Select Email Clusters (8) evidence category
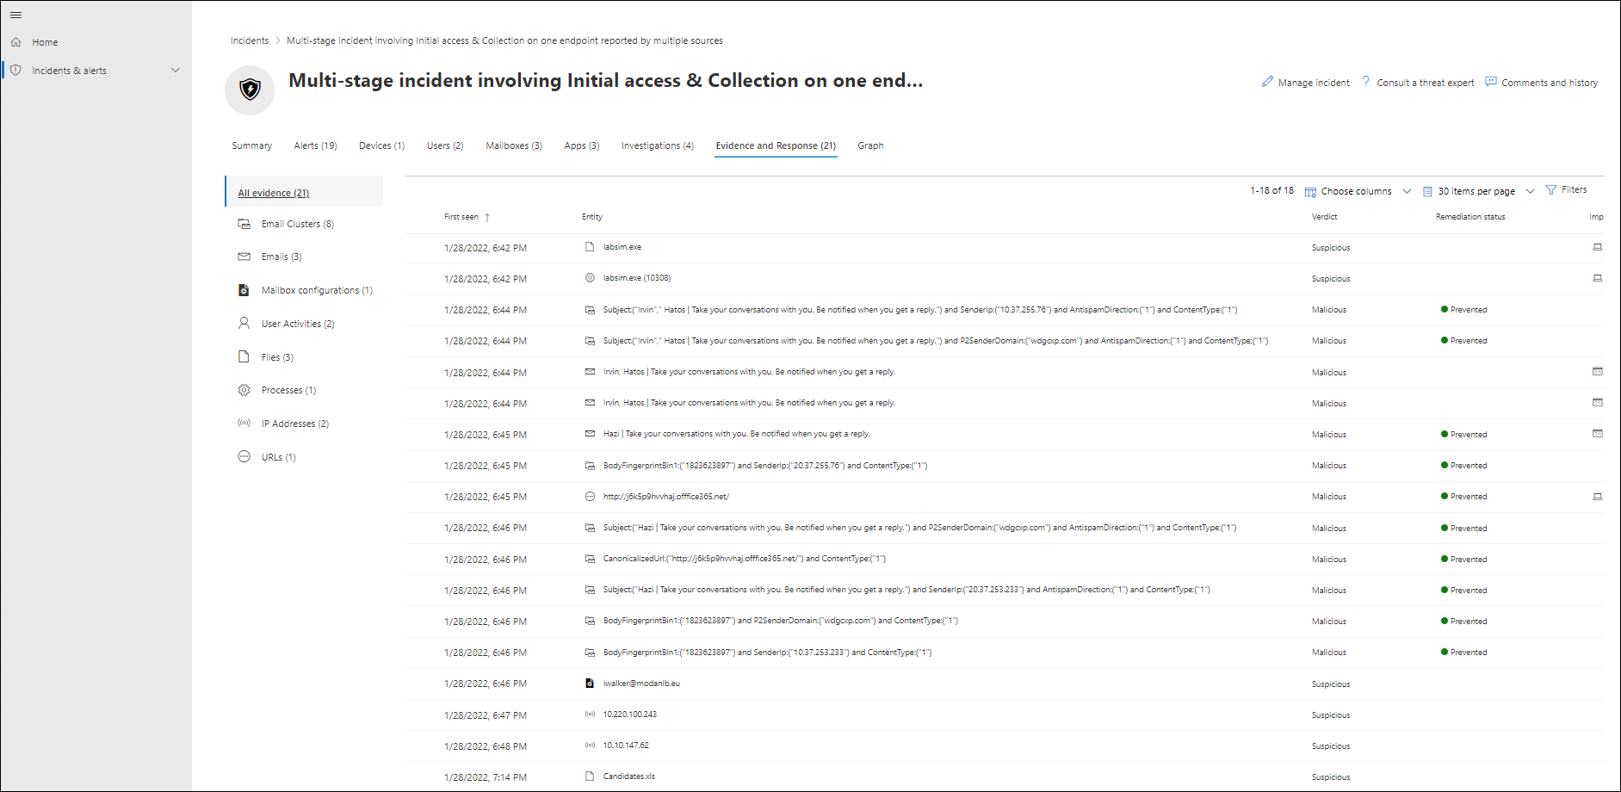The height and width of the screenshot is (792, 1621). [x=297, y=224]
